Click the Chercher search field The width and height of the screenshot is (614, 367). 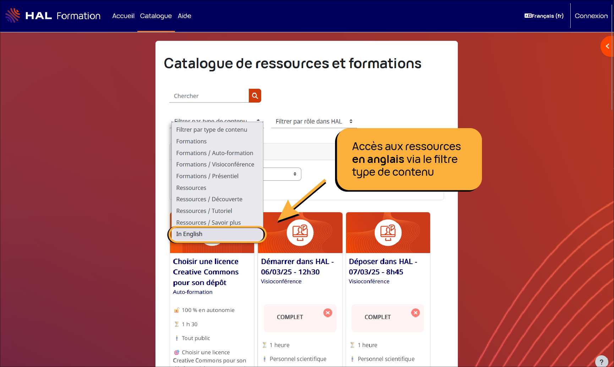209,96
